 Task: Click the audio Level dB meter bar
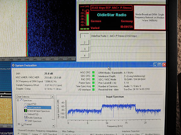point(87,18)
